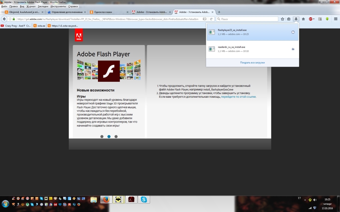This screenshot has width=340, height=212.
Task: Open Adobe Reader from the taskbar
Action: (x=131, y=199)
